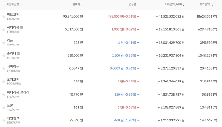Favorite the 시바이누 SHIB/KRW star
Screen dimensions: 222x127
coord(4,69)
